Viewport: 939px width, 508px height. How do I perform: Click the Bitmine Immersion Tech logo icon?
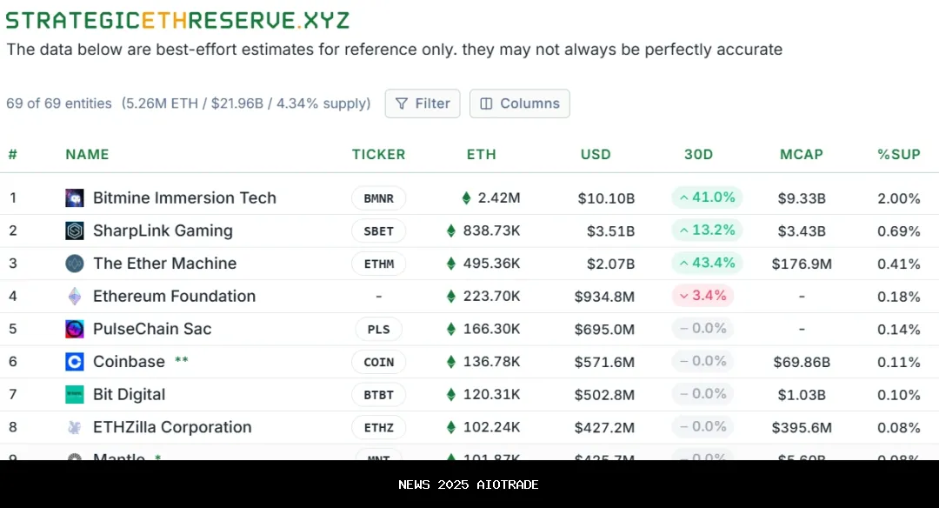(x=75, y=198)
